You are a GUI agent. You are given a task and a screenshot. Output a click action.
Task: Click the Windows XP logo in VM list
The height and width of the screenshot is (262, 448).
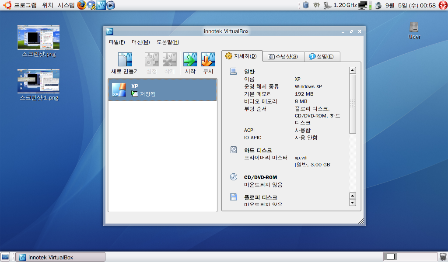[x=119, y=90]
